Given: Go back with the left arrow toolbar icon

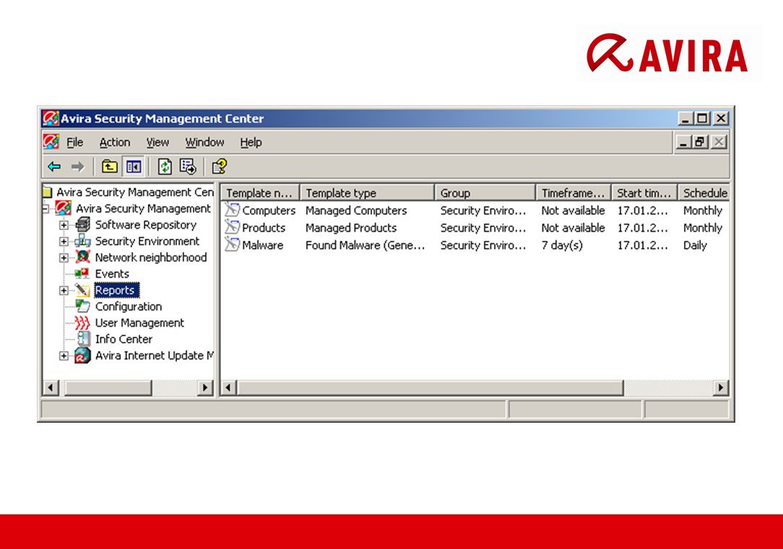Looking at the screenshot, I should [54, 167].
